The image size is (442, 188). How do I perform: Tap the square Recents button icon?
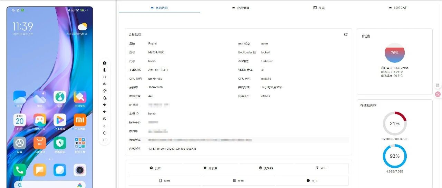coord(105,140)
